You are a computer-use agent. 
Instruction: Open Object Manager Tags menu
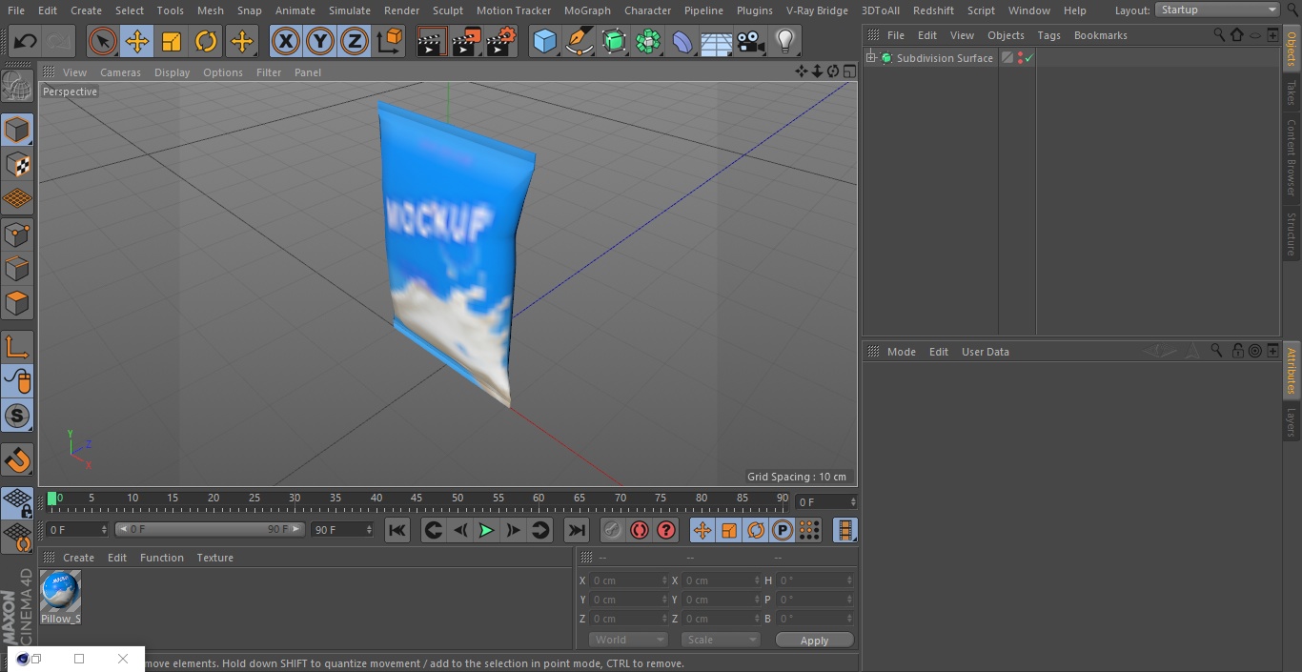tap(1048, 35)
